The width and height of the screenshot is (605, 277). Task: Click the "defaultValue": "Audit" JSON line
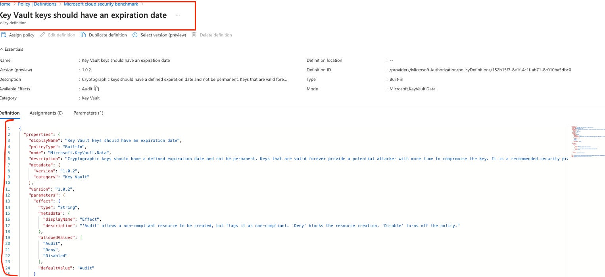point(66,268)
